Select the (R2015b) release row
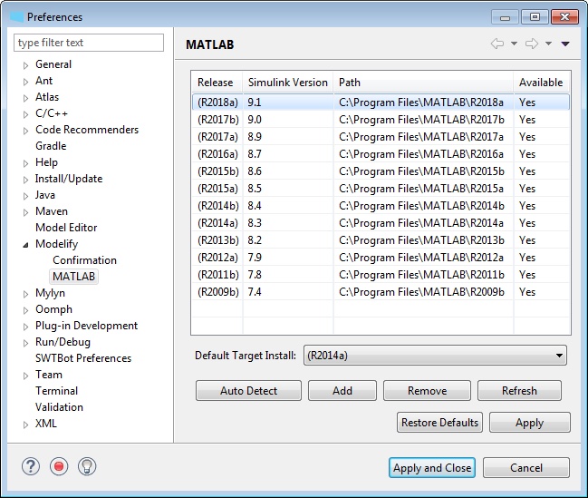 tap(381, 171)
